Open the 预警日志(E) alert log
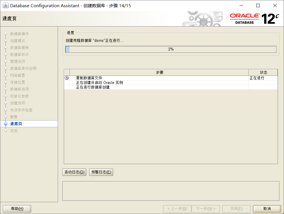284x214 pixels. tap(101, 172)
